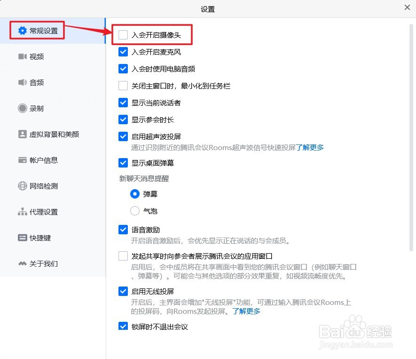This screenshot has height=359, width=416.
Task: Toggle 显示桌面弹幕 checkbox
Action: (x=123, y=163)
